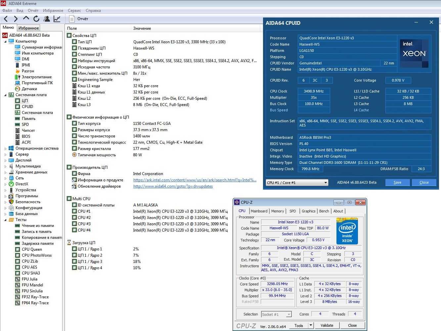This screenshot has width=441, height=331.
Task: Switch to CPU-Z Mainboard tab
Action: pyautogui.click(x=259, y=211)
